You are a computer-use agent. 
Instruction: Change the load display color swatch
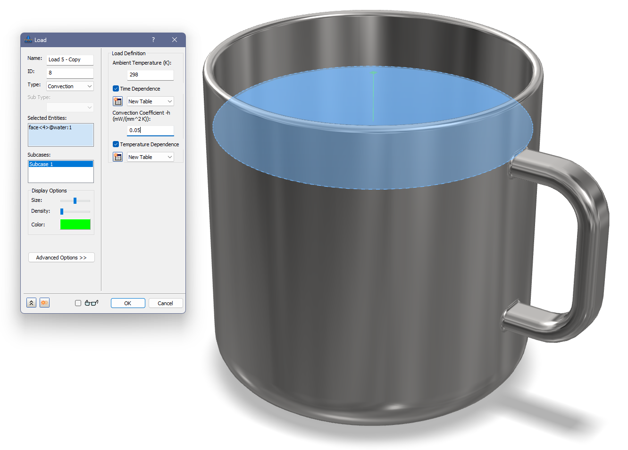75,224
